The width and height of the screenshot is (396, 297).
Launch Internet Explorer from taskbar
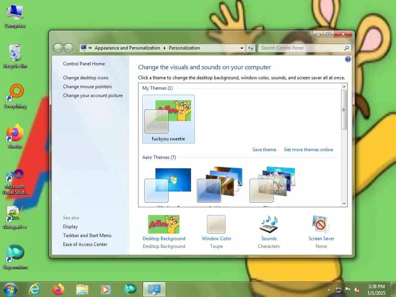click(34, 289)
